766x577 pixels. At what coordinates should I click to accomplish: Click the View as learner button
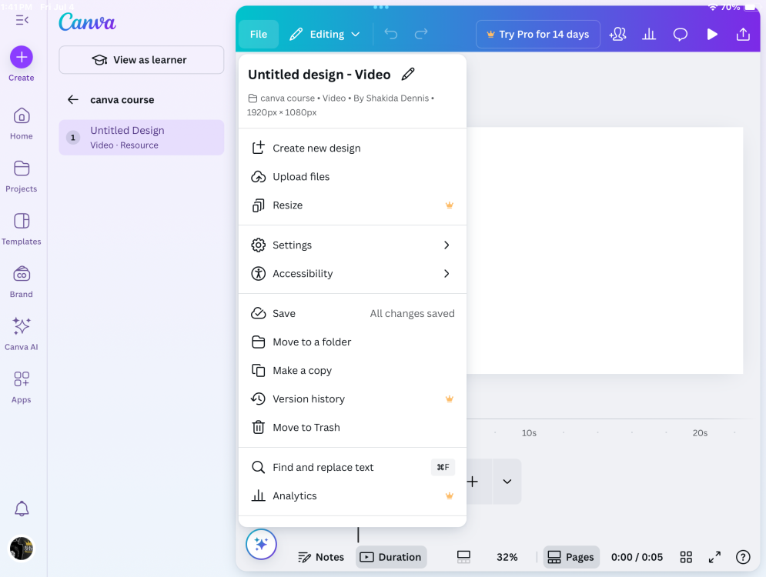[x=142, y=60]
